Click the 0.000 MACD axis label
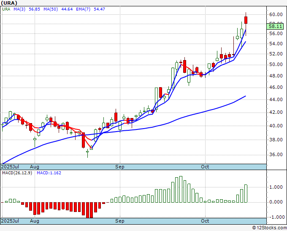This screenshot has height=231, width=287. [x=276, y=202]
